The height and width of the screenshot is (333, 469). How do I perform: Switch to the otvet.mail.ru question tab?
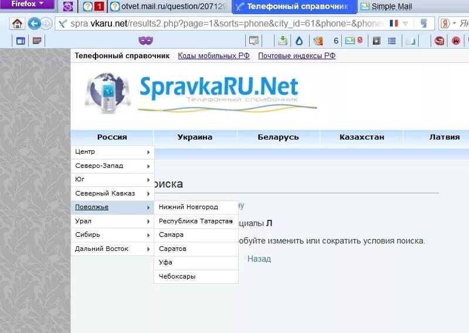coord(169,6)
